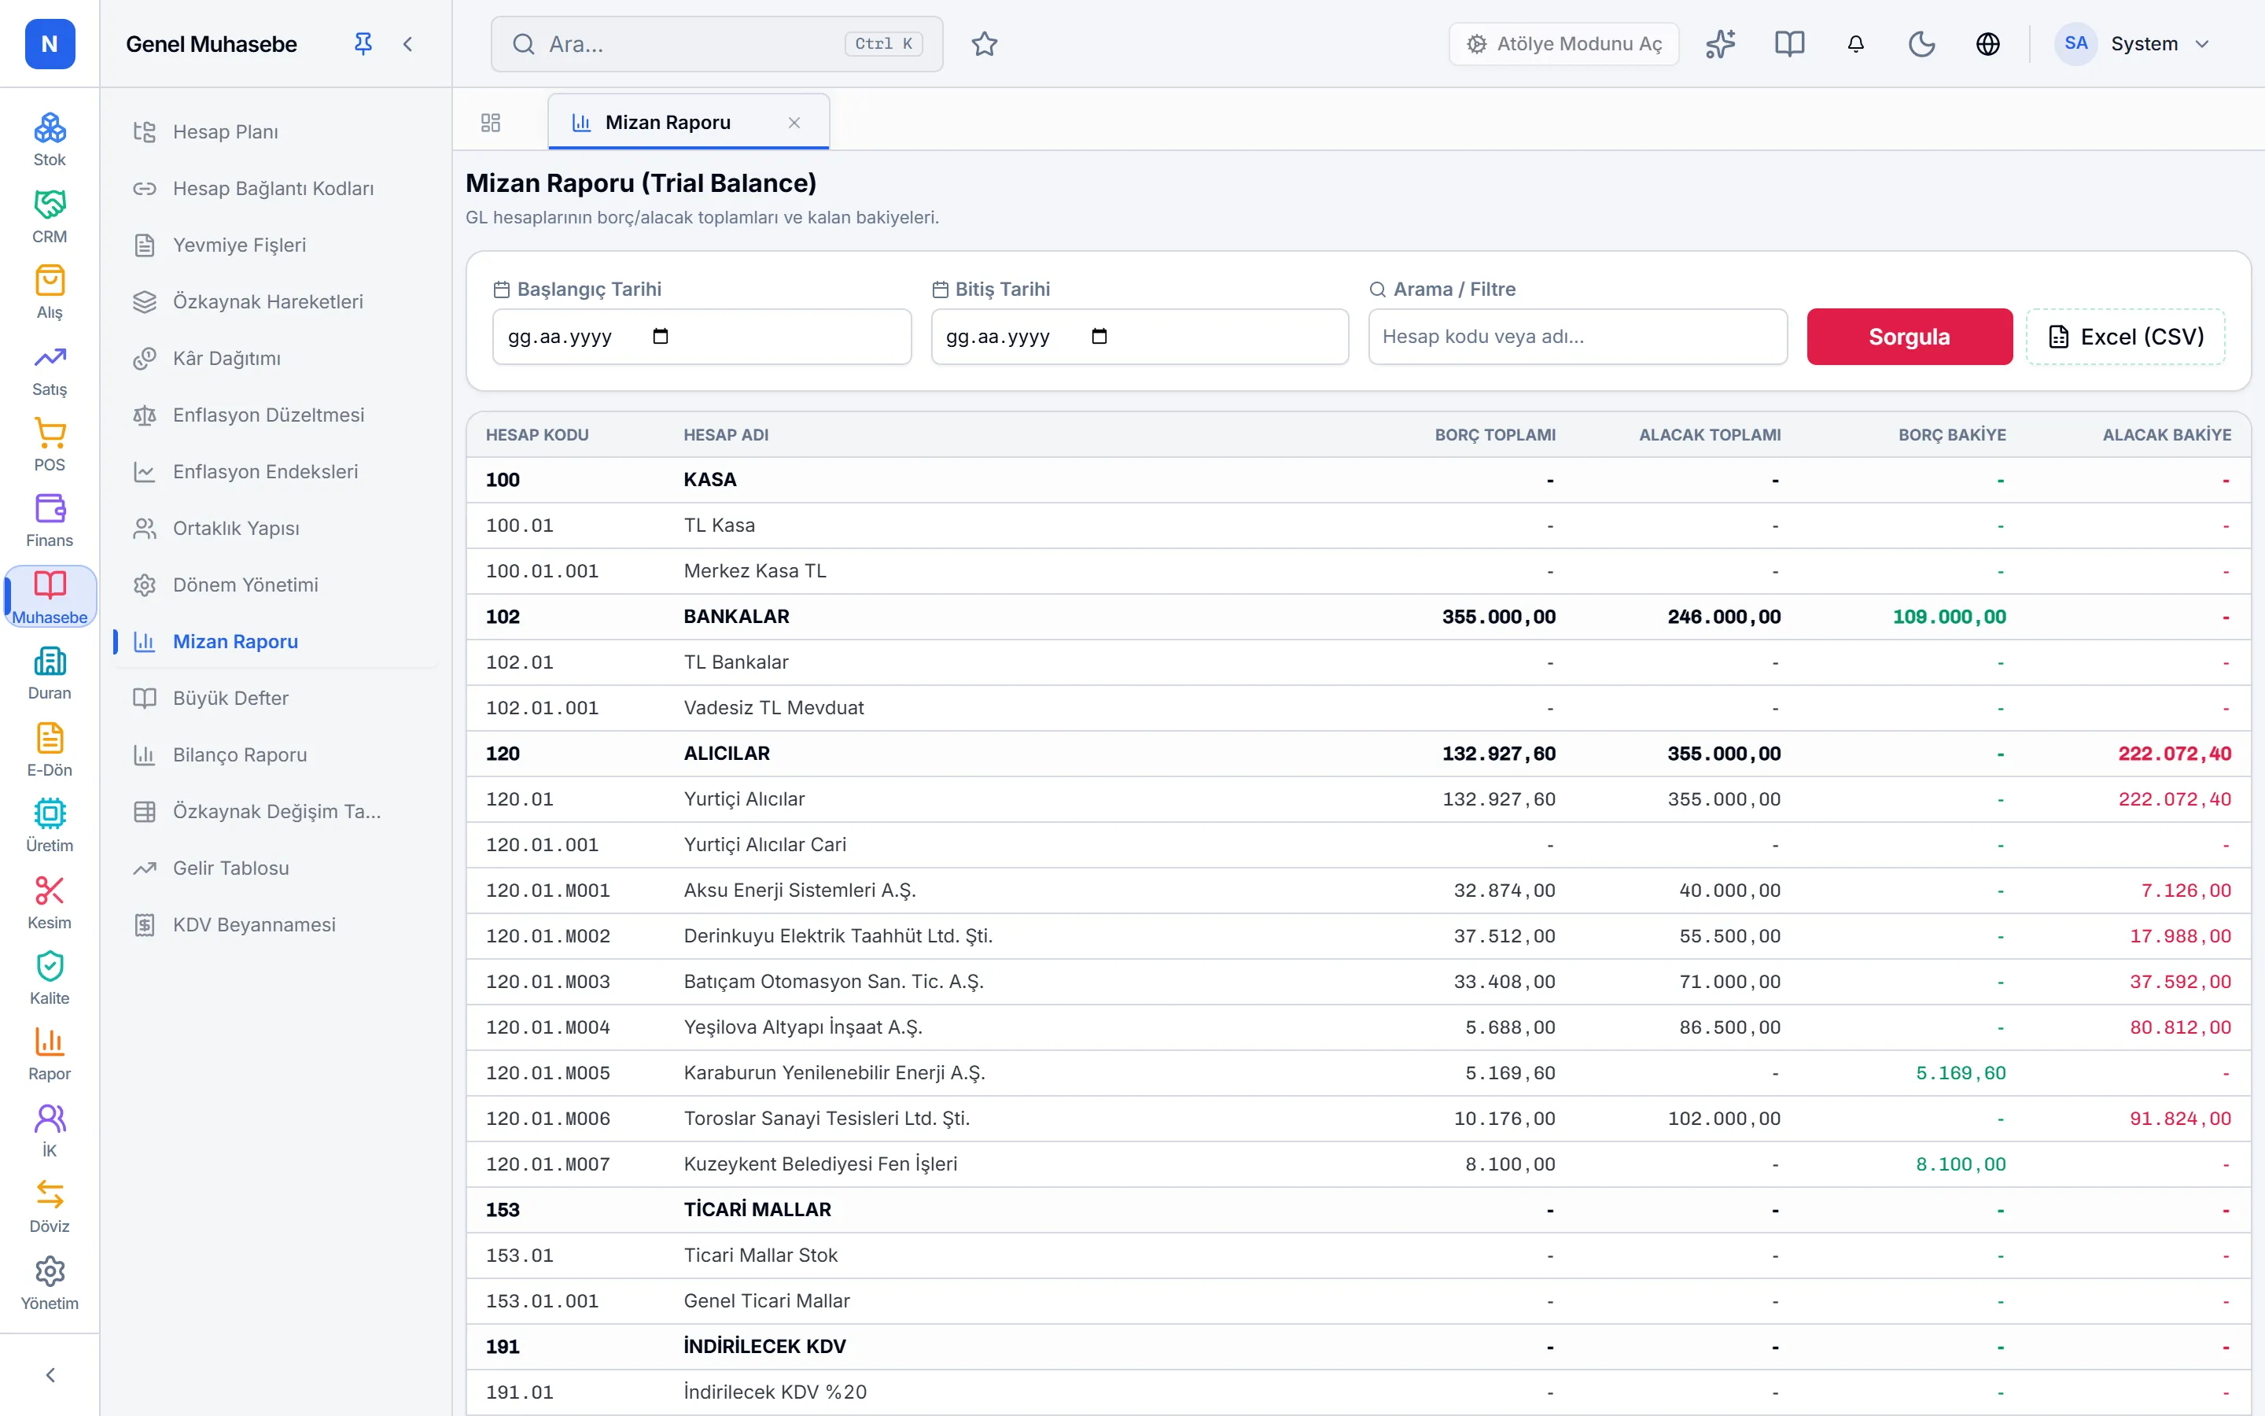Collapse the bottom-left module sidebar chevron
Viewport: 2265px width, 1416px height.
click(x=50, y=1374)
